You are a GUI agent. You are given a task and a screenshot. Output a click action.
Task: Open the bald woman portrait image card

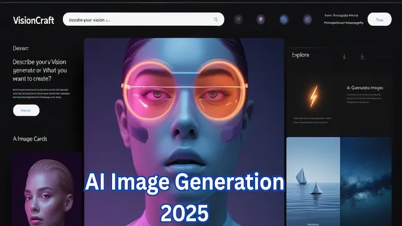[47, 189]
